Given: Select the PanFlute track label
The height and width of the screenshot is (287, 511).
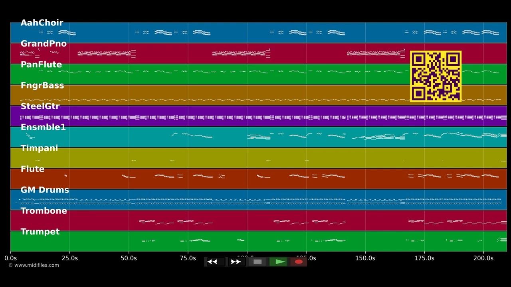Looking at the screenshot, I should point(41,65).
